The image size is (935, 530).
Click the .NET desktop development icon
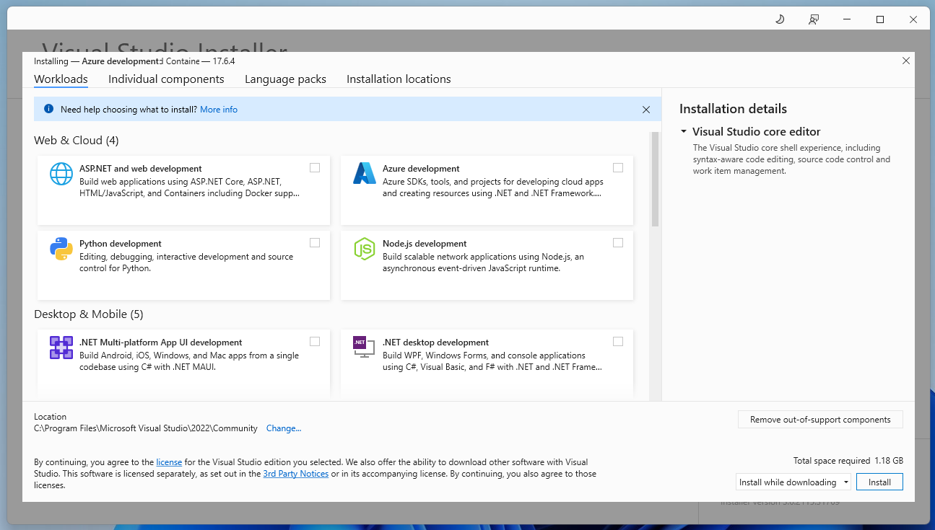[364, 347]
